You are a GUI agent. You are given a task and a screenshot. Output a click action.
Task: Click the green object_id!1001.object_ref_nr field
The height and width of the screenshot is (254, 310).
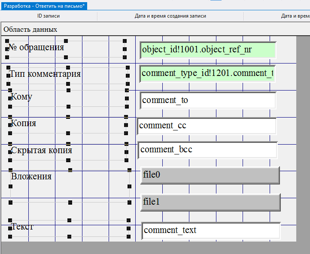tap(208, 50)
